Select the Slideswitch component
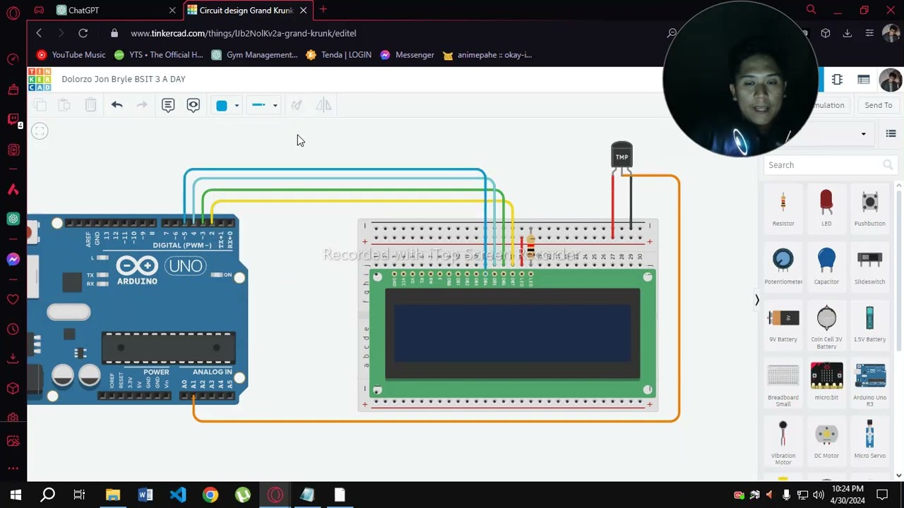 pos(869,266)
